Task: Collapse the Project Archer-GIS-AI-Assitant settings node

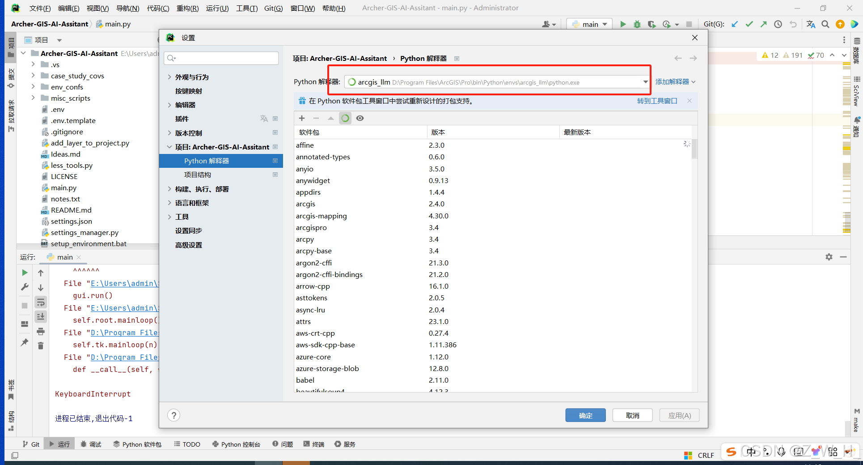Action: pyautogui.click(x=169, y=147)
